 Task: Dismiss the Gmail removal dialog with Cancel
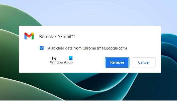[144, 62]
